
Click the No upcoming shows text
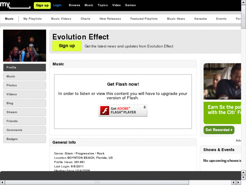click(222, 161)
